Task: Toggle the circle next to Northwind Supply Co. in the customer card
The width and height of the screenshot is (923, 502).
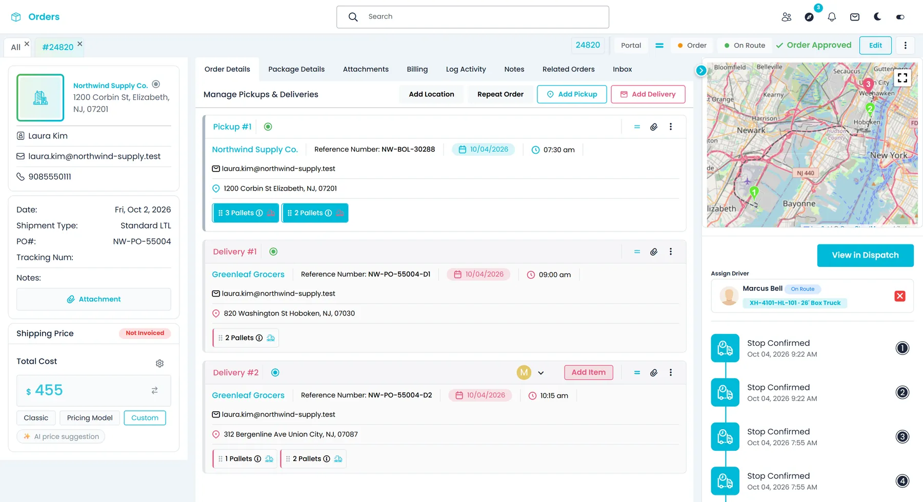Action: (156, 84)
